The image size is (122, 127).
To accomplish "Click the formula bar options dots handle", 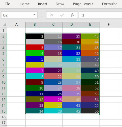I will point(42,15).
